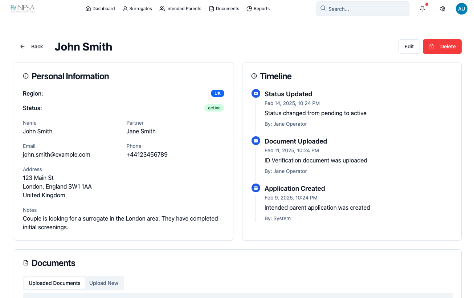Click the search magnifier icon
The width and height of the screenshot is (474, 298).
pos(323,9)
